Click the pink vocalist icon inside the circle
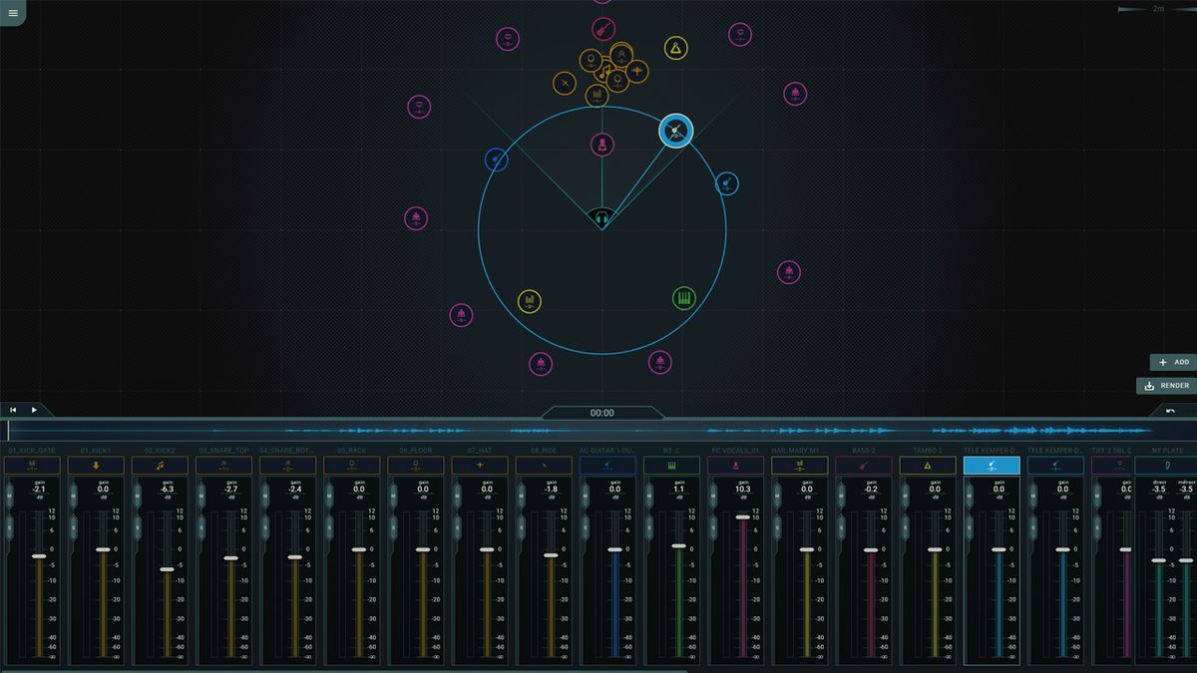Viewport: 1197px width, 673px height. 602,144
